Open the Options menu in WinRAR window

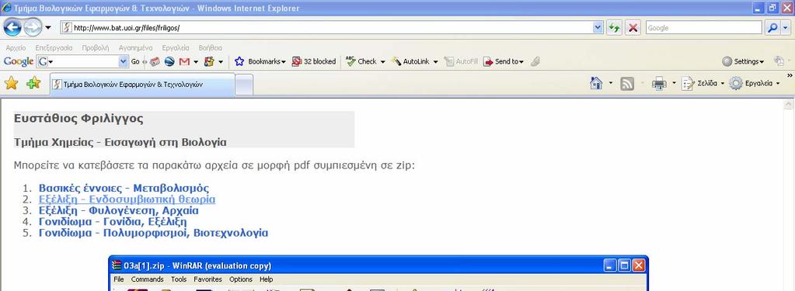pos(241,279)
